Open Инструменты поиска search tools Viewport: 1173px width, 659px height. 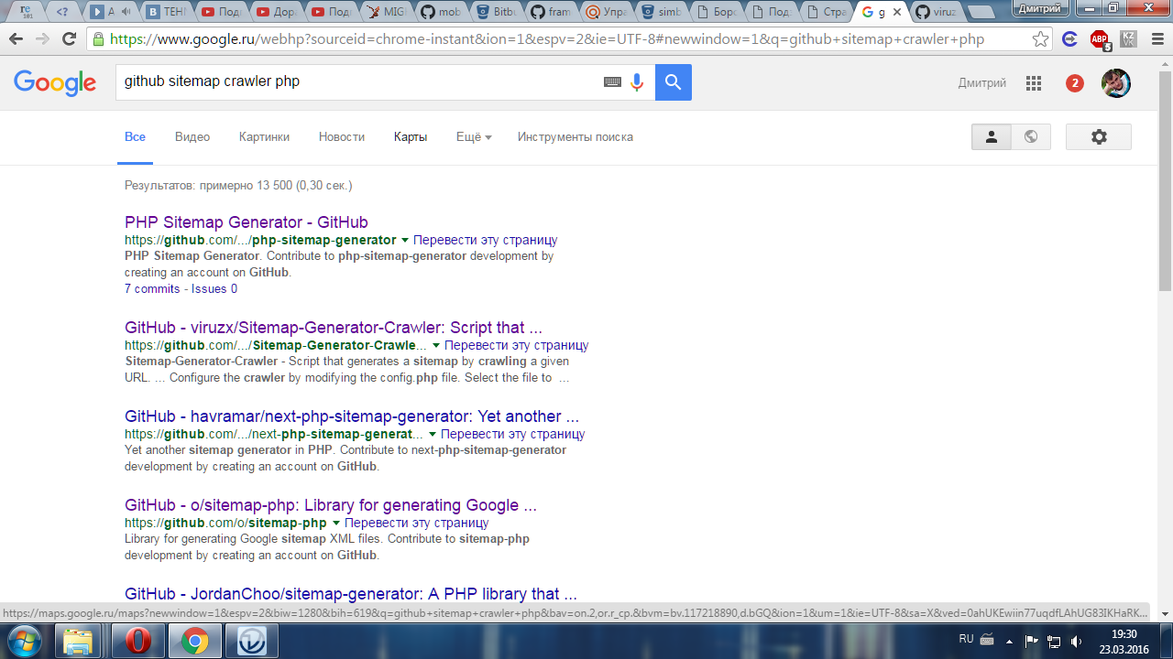(x=575, y=136)
